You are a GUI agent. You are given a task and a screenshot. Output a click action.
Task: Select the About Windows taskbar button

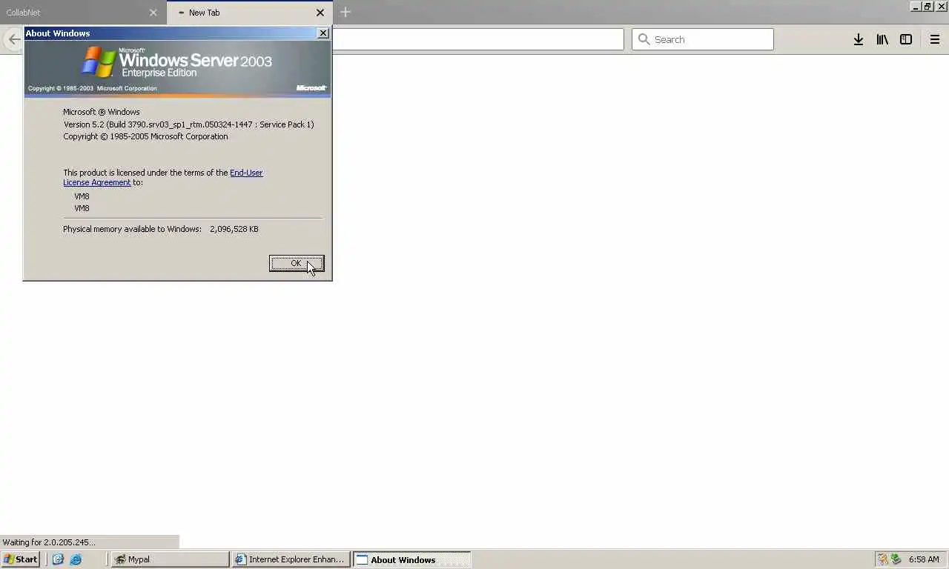(x=411, y=559)
